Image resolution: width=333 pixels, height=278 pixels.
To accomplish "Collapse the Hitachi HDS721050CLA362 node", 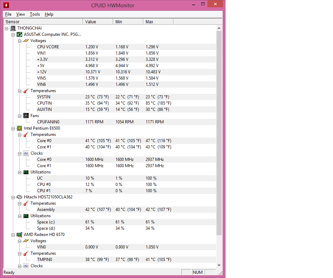I will coord(13,197).
